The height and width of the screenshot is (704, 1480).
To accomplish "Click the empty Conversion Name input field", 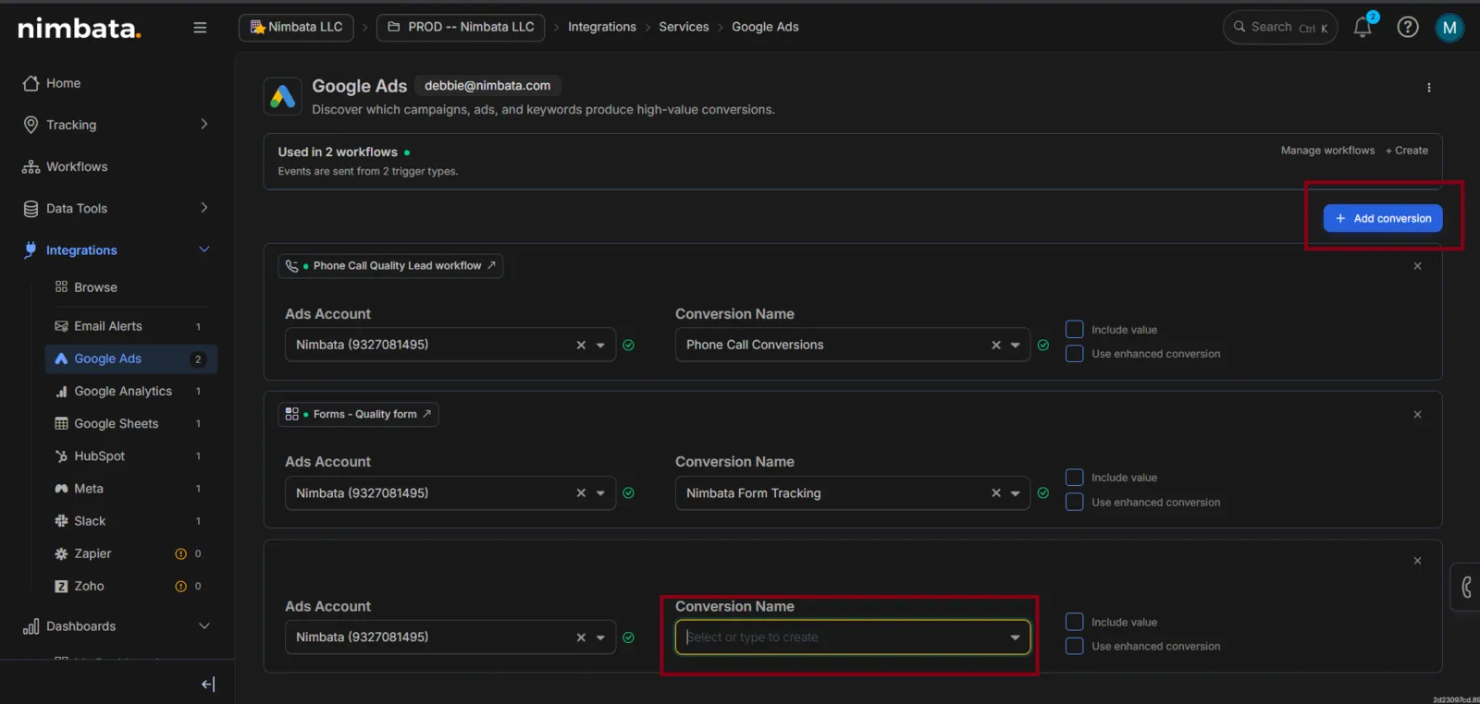I will [853, 637].
